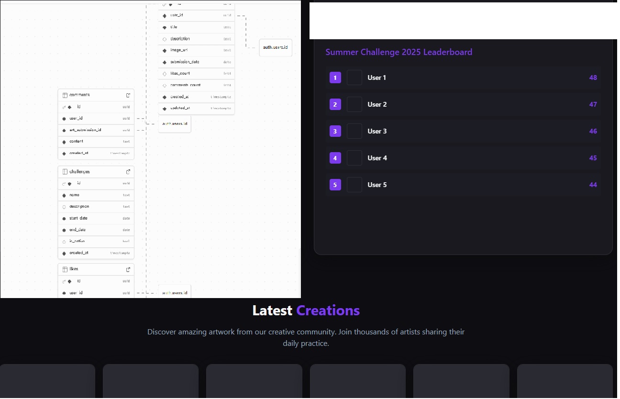
Task: Click the likes_count field name
Action: pos(180,74)
